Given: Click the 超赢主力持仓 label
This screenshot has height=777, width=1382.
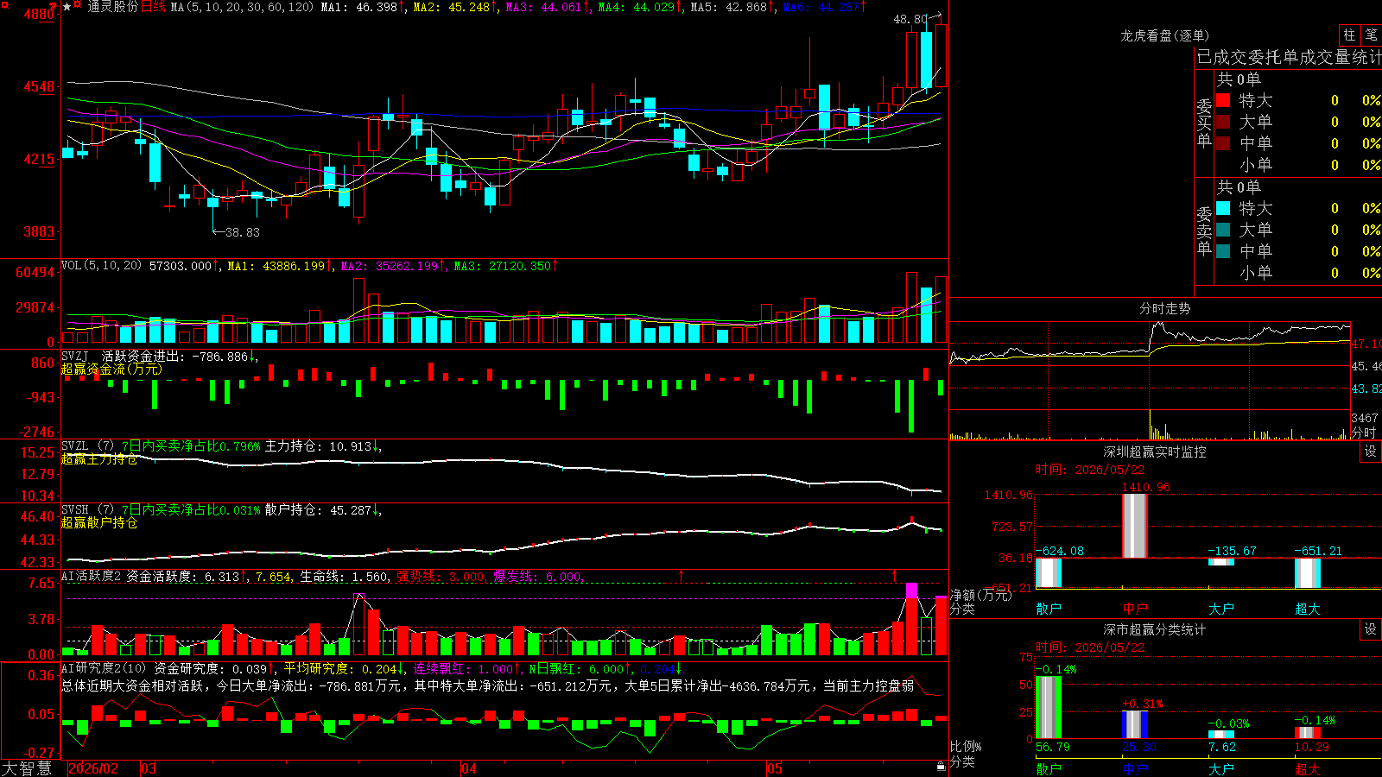Looking at the screenshot, I should click(x=99, y=459).
